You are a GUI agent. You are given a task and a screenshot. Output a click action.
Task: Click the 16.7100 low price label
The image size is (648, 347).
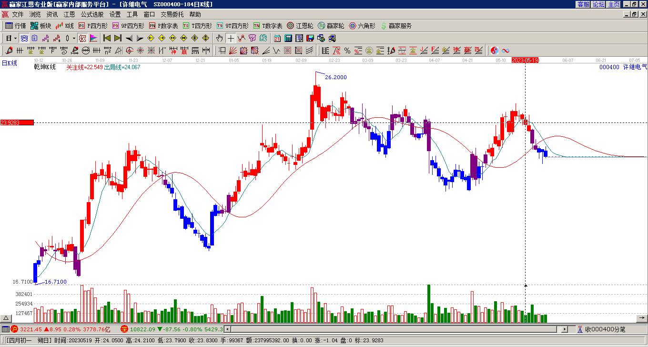pyautogui.click(x=56, y=282)
